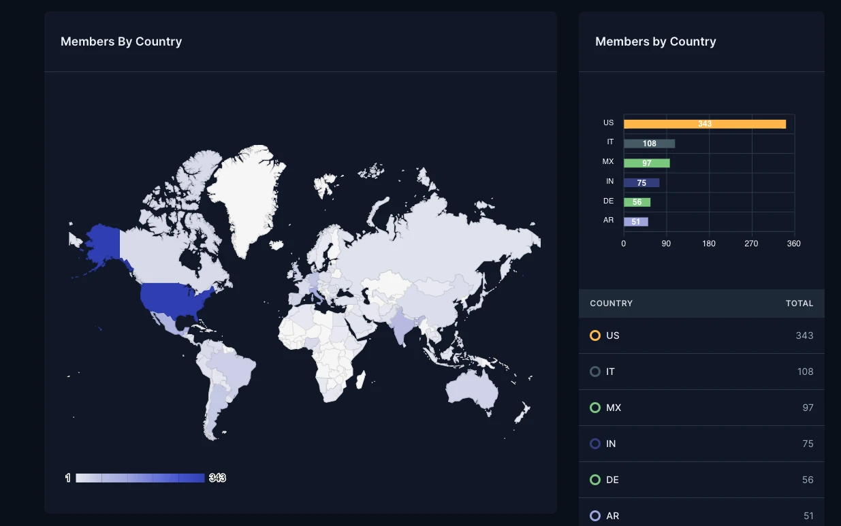Screen dimensions: 841x526
Task: Click the orange ring icon beside US
Action: click(595, 335)
